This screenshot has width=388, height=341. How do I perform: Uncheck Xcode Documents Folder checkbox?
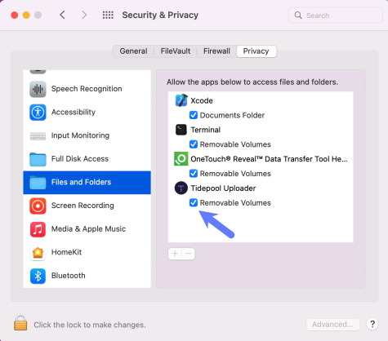click(194, 115)
